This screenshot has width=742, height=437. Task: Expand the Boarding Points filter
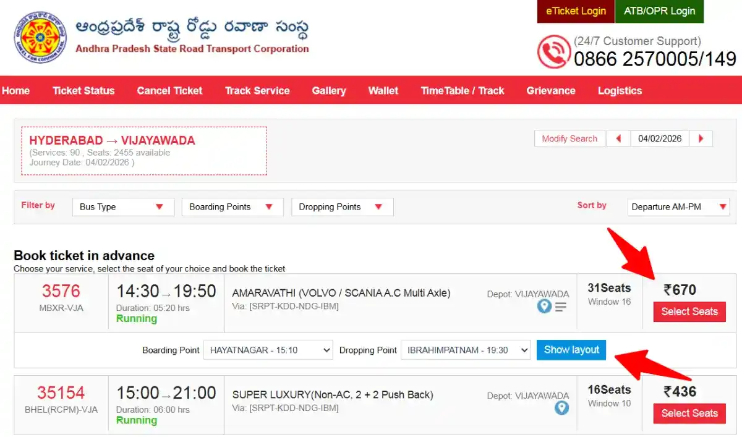coord(232,207)
